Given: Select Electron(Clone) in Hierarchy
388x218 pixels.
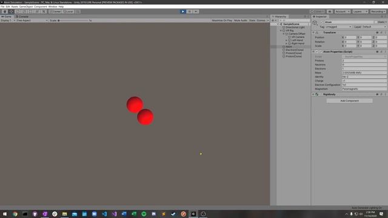Looking at the screenshot, I should point(295,50).
